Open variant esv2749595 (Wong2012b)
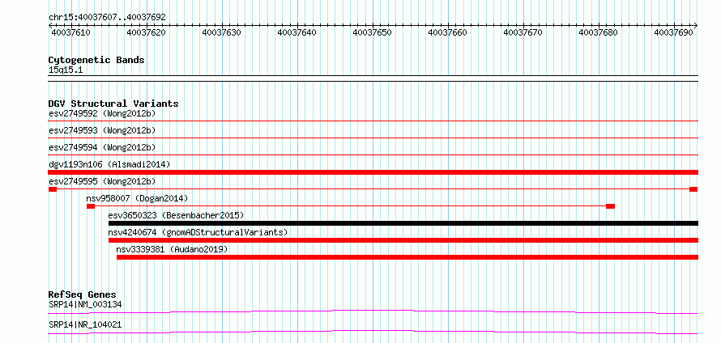 pos(102,181)
